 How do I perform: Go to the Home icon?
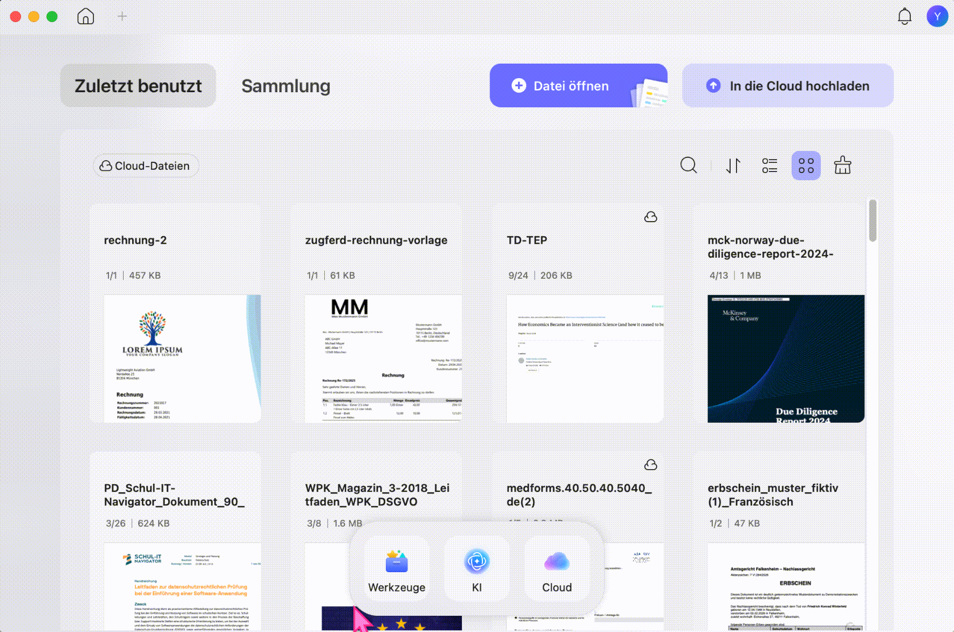(x=85, y=16)
